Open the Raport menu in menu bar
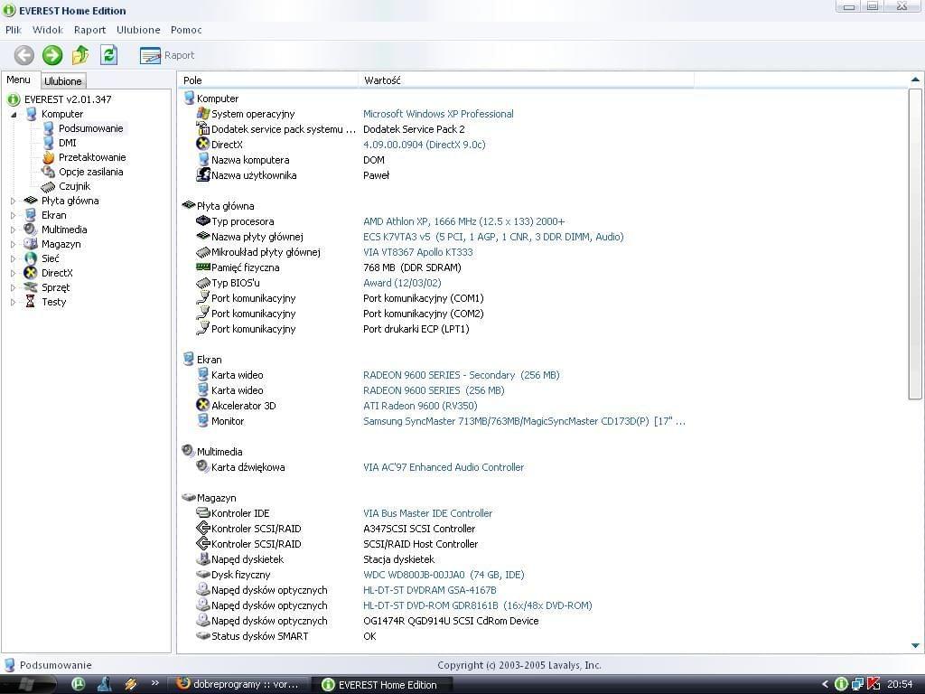Viewport: 925px width, 694px height. (89, 30)
